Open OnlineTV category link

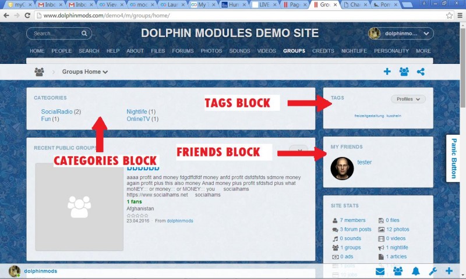[x=138, y=119]
